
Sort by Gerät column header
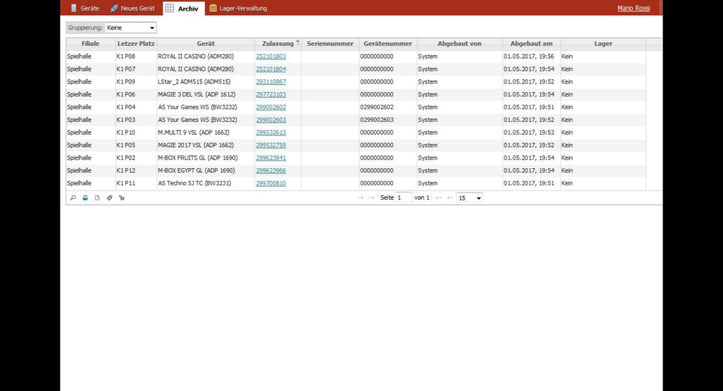coord(206,44)
